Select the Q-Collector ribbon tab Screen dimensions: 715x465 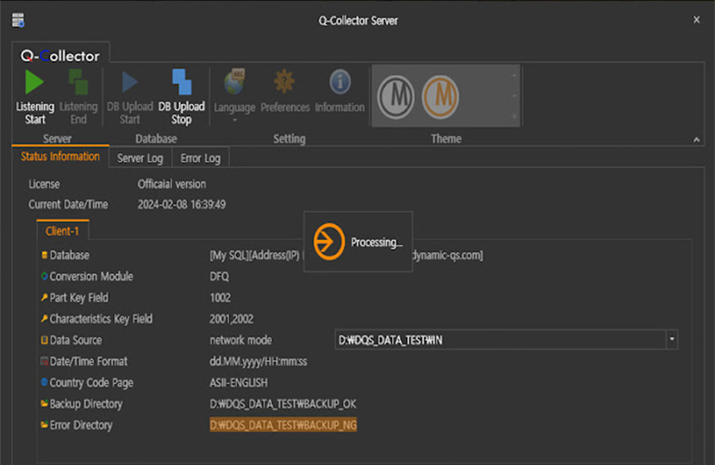(60, 56)
